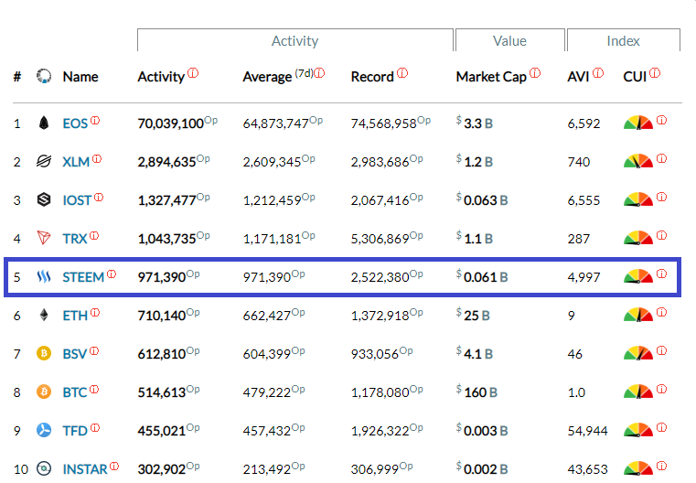Click info icon beside INSTAR name
Viewport: 696px width, 483px height.
click(114, 467)
